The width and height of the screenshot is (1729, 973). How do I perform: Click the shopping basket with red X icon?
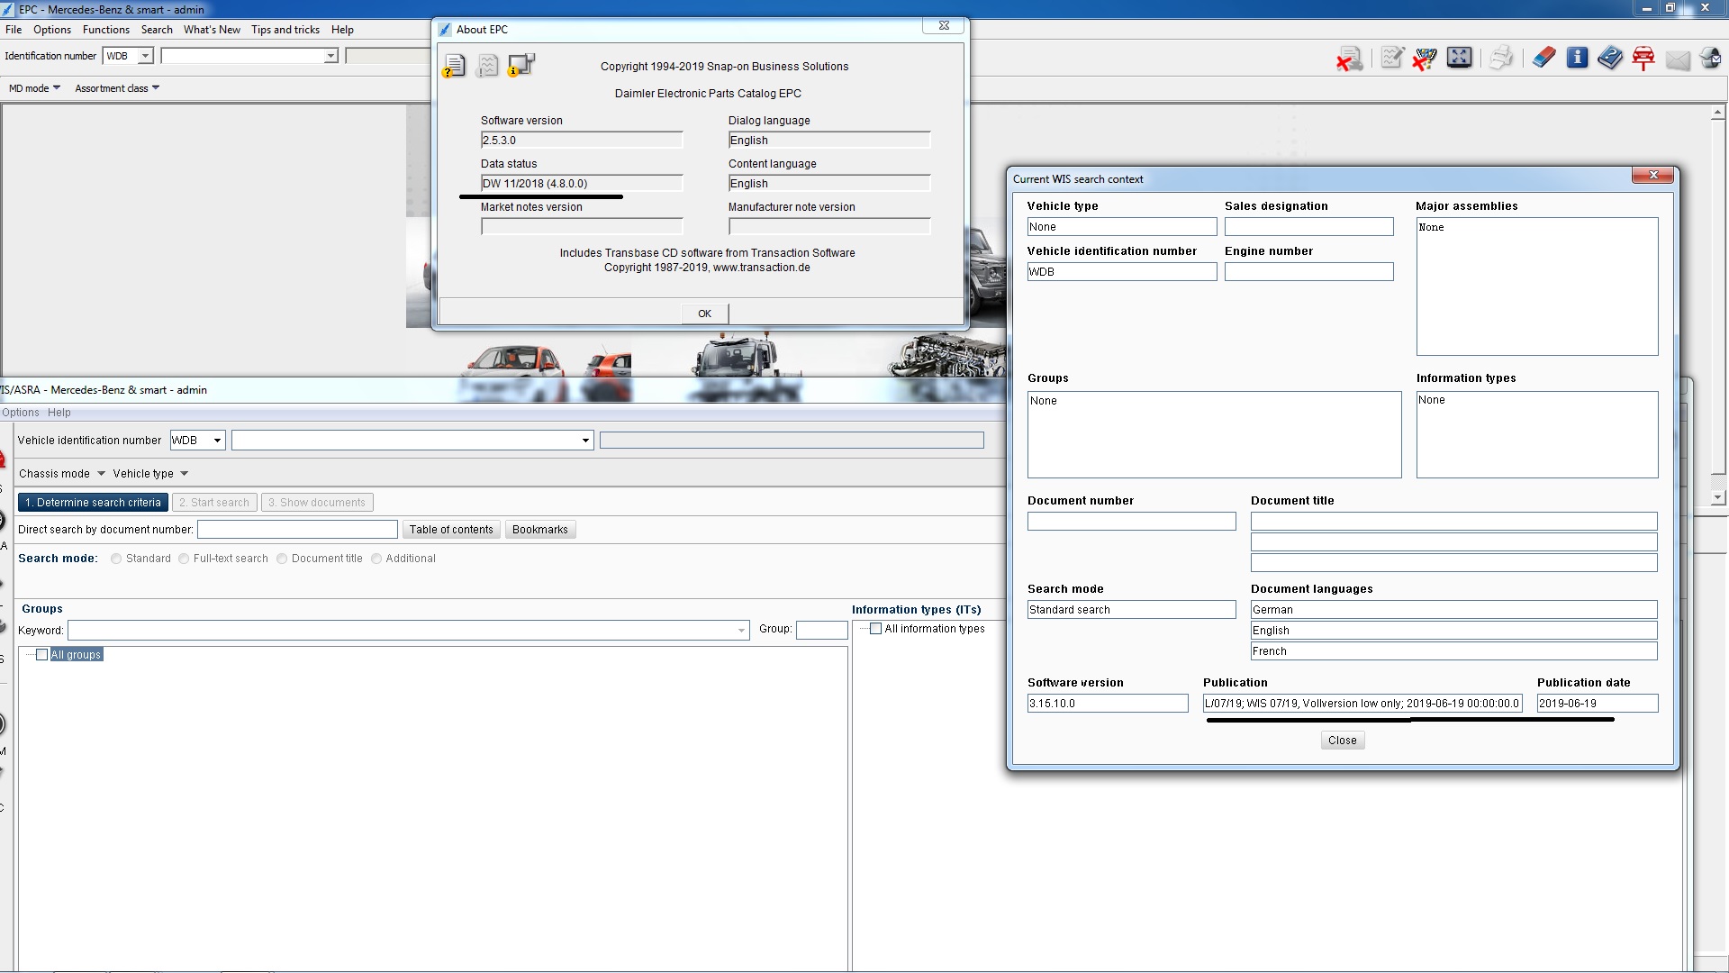[x=1425, y=59]
